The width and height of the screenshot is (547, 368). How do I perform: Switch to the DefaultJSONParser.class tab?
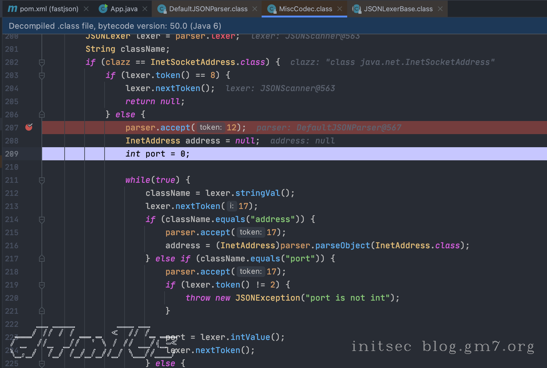(208, 9)
